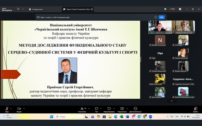The width and height of the screenshot is (202, 126).
Task: Click the Отреагировать reactions icon
Action: [109, 109]
